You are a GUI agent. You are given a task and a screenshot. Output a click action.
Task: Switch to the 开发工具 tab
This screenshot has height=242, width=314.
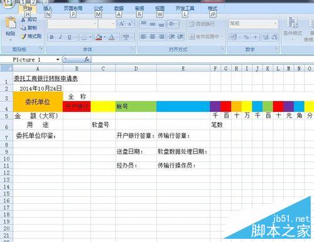pyautogui.click(x=185, y=9)
